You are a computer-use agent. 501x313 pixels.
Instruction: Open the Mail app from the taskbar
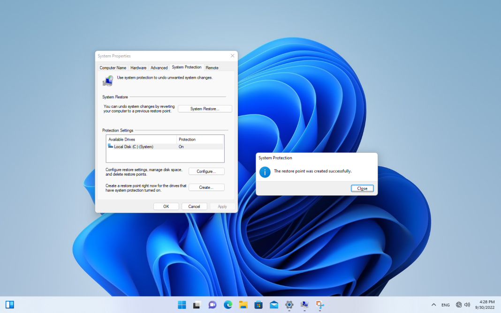click(x=274, y=305)
